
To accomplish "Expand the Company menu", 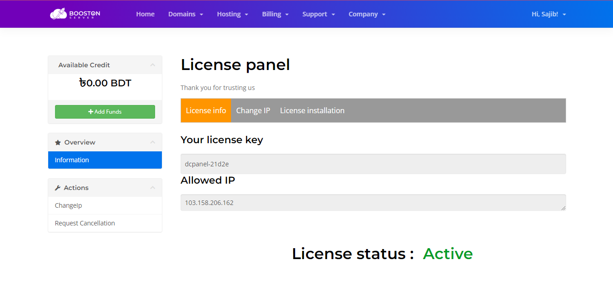I will click(x=367, y=14).
